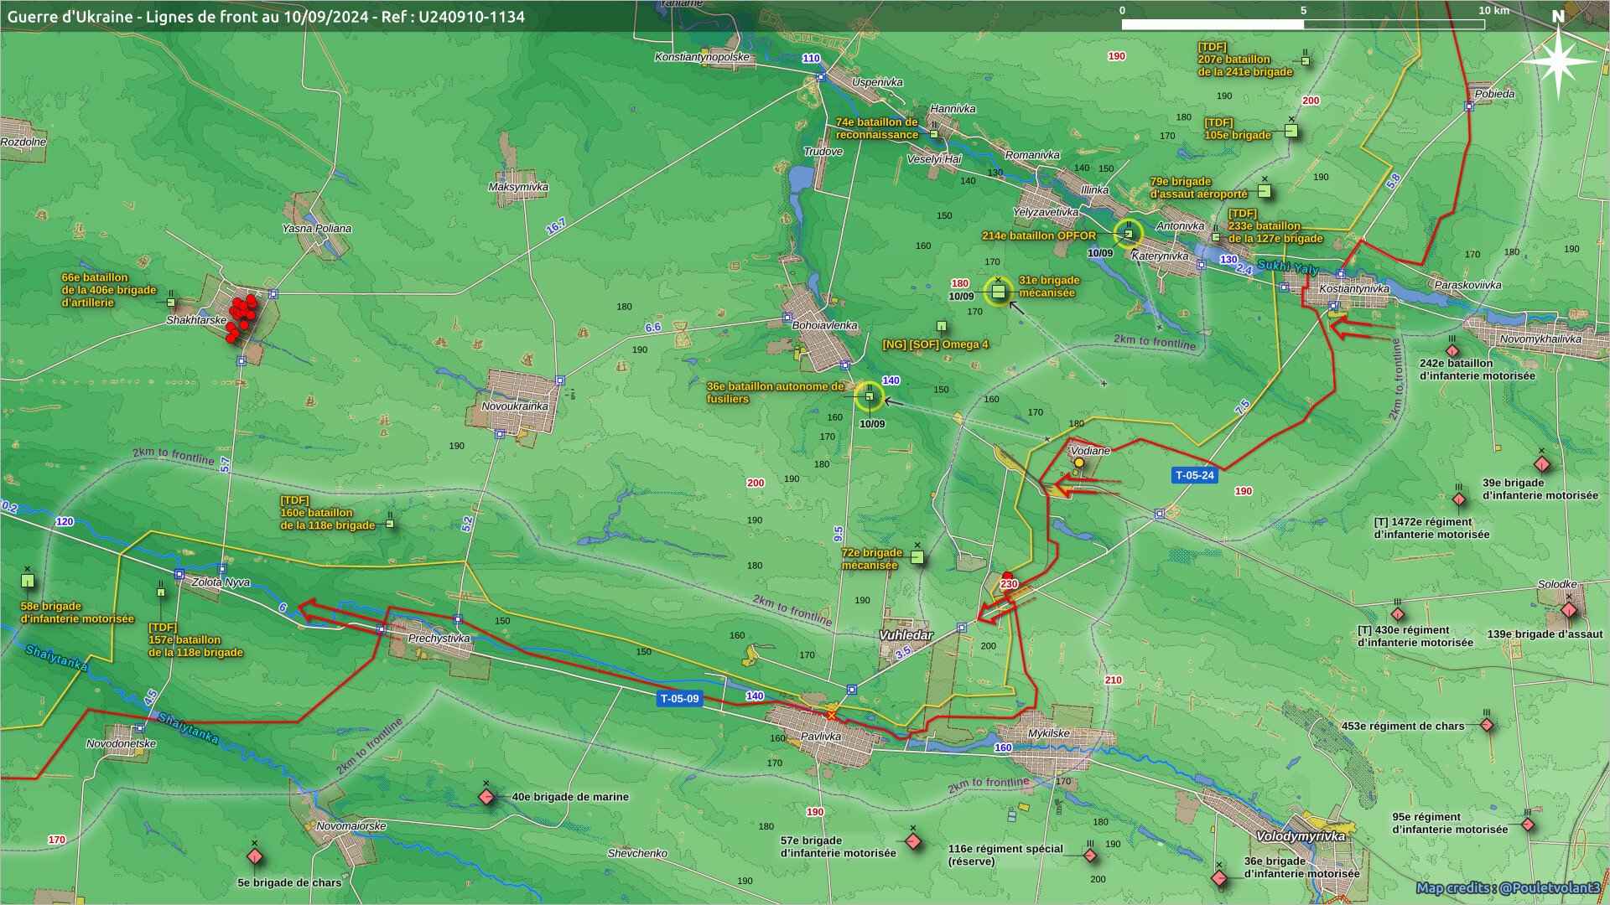
Task: Click the red 230 elevation marker
Action: click(1009, 583)
